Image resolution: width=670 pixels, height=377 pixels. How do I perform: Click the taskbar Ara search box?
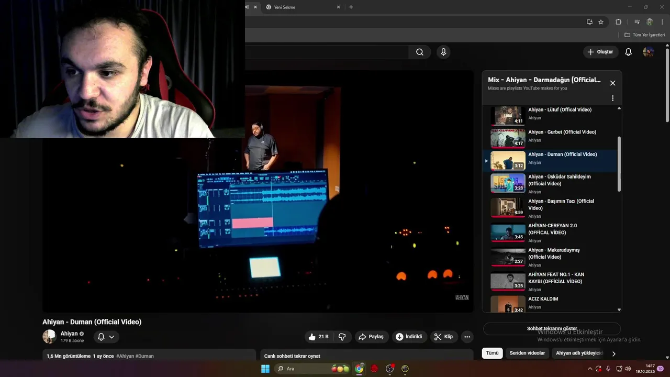click(313, 369)
